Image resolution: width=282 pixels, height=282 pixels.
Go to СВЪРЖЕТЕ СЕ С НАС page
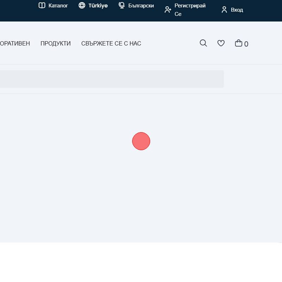(x=111, y=43)
